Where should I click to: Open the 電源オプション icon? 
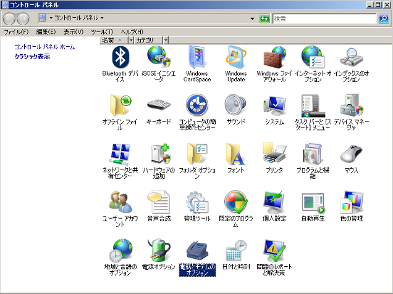tap(159, 250)
